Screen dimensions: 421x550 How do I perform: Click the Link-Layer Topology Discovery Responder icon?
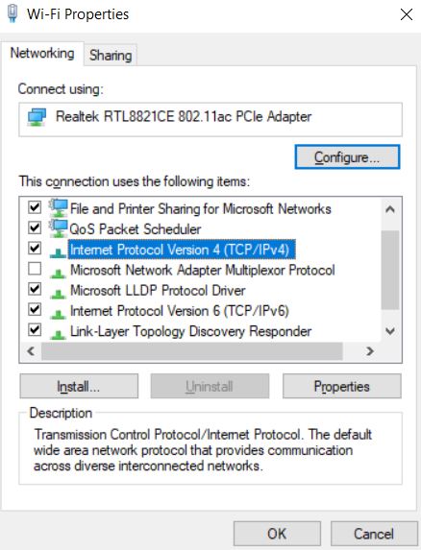point(58,334)
